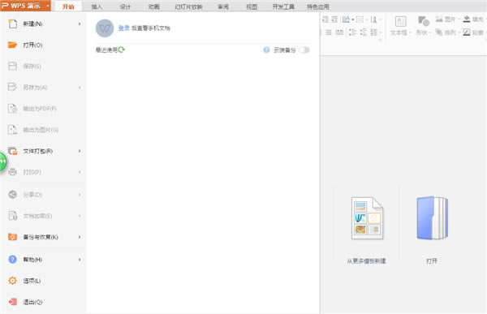Click the 登录 login link
The height and width of the screenshot is (314, 487).
pyautogui.click(x=124, y=28)
